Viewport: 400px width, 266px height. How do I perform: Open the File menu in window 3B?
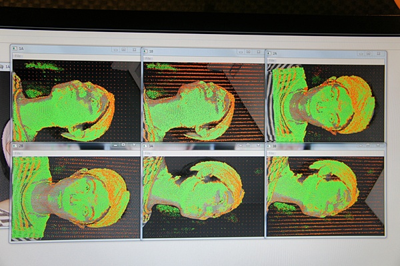click(271, 153)
